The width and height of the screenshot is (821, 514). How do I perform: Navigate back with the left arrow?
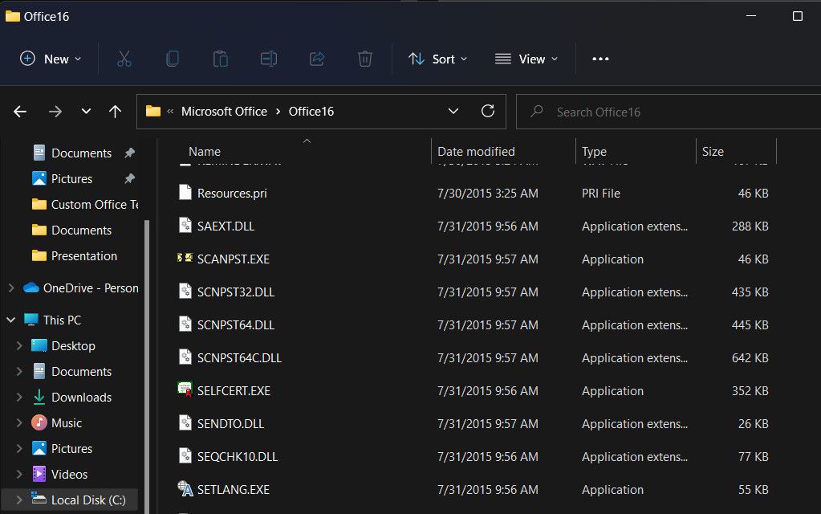pos(20,112)
